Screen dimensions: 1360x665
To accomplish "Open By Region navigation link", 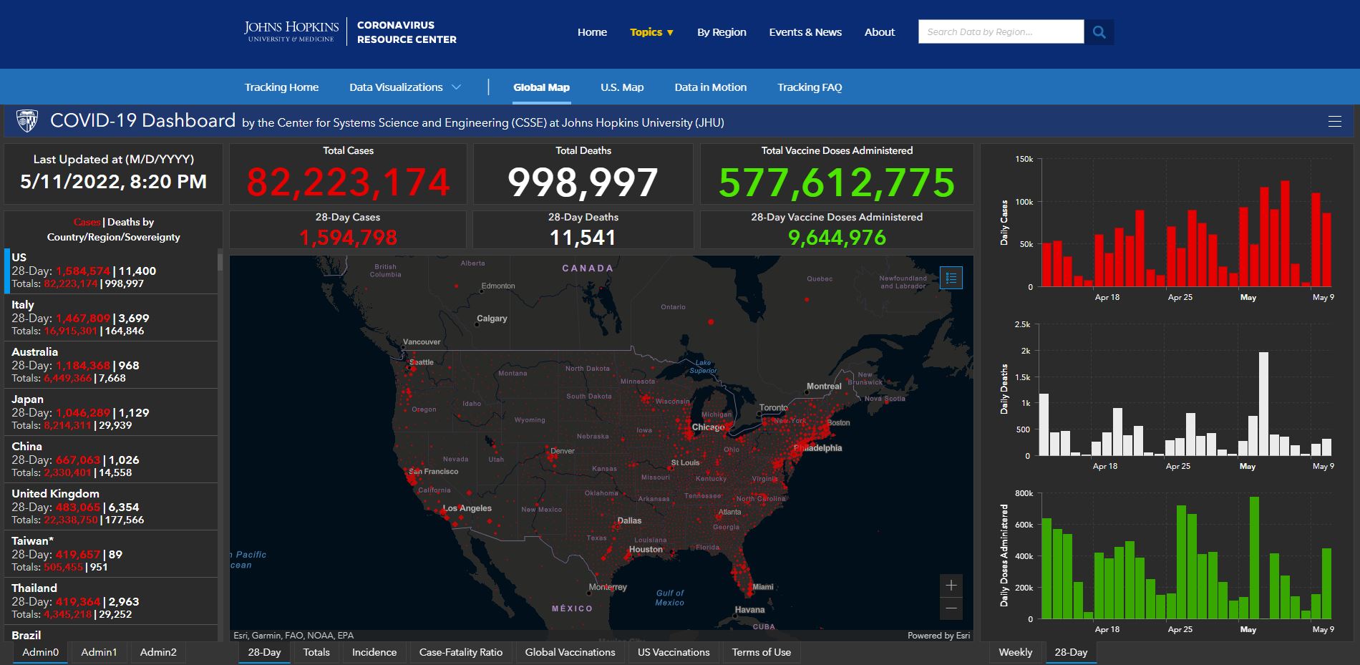I will click(x=722, y=32).
